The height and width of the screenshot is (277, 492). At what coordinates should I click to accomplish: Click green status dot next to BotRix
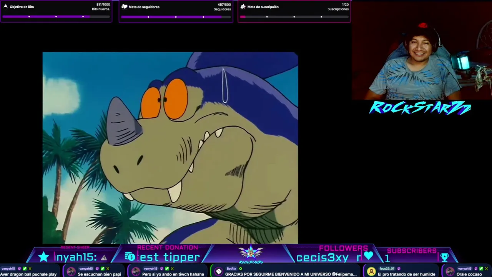click(x=240, y=269)
